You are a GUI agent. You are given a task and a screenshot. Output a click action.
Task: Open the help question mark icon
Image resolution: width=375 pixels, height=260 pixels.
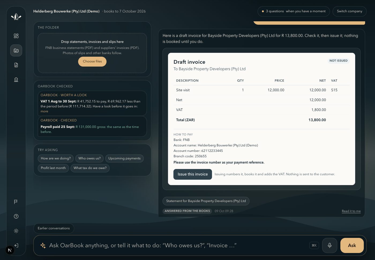[x=16, y=216]
